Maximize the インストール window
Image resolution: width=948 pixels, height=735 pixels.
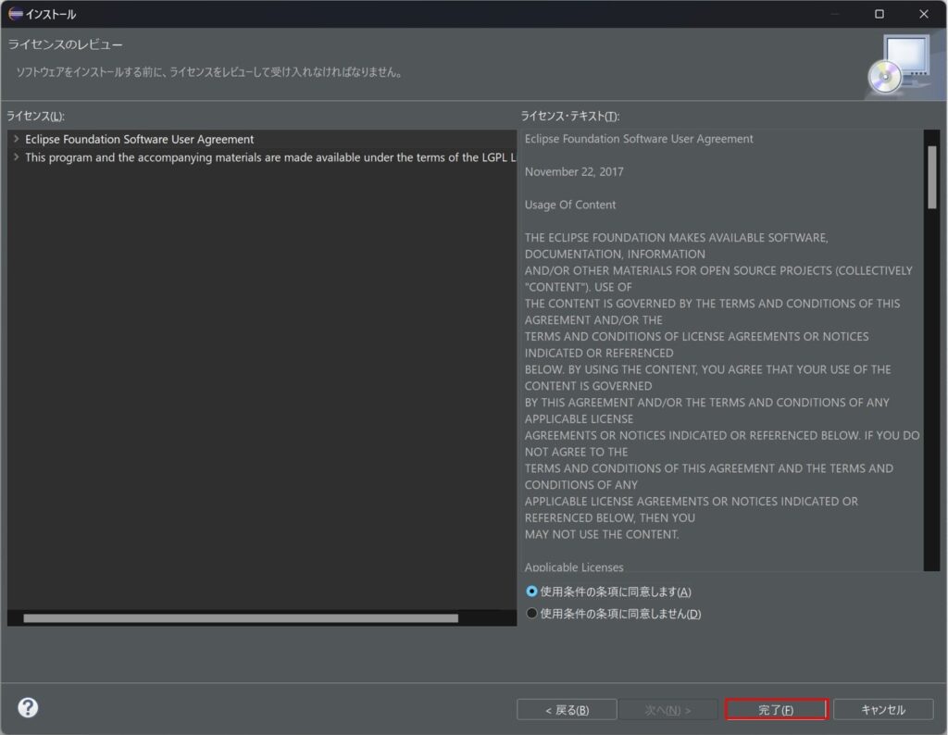(878, 14)
